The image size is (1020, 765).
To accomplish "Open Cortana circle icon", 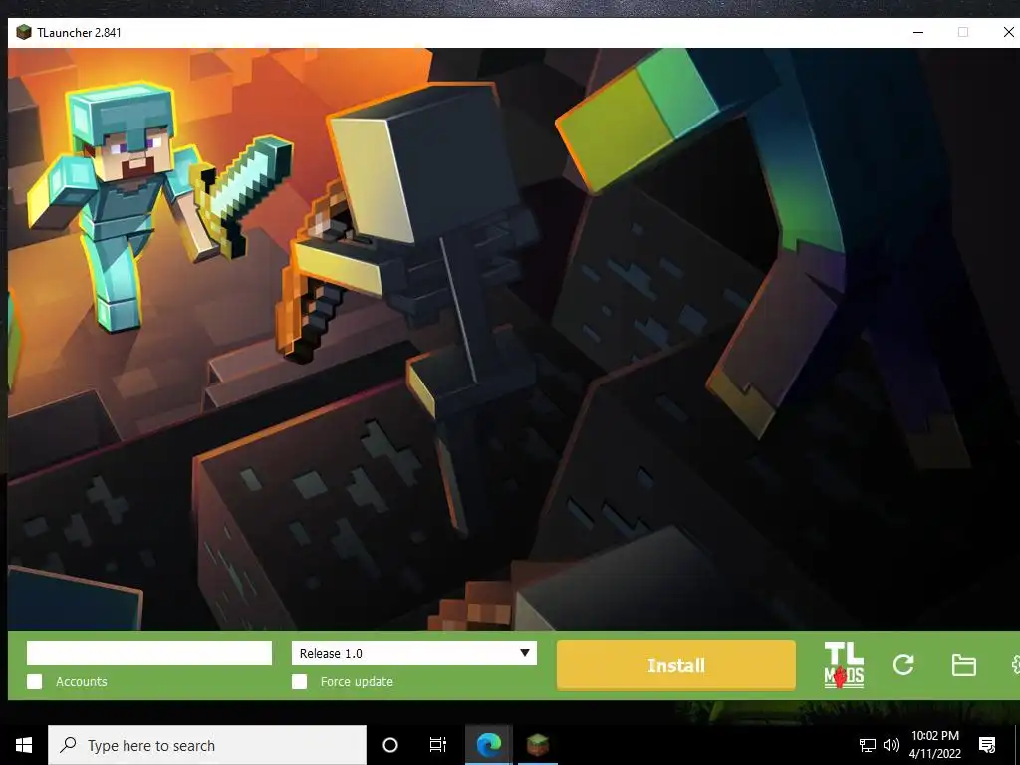I will tap(390, 745).
